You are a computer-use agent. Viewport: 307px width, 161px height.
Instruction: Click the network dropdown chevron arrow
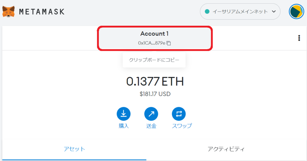273,12
